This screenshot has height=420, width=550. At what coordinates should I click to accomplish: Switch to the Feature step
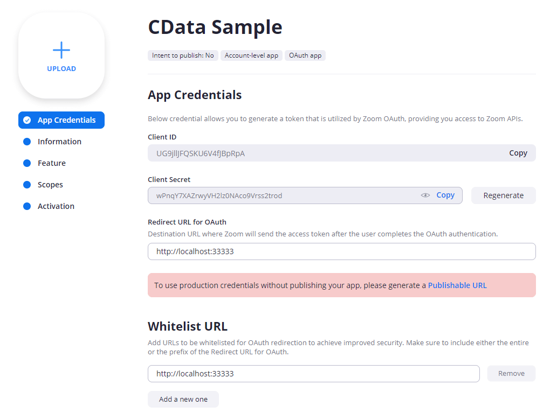[x=52, y=163]
